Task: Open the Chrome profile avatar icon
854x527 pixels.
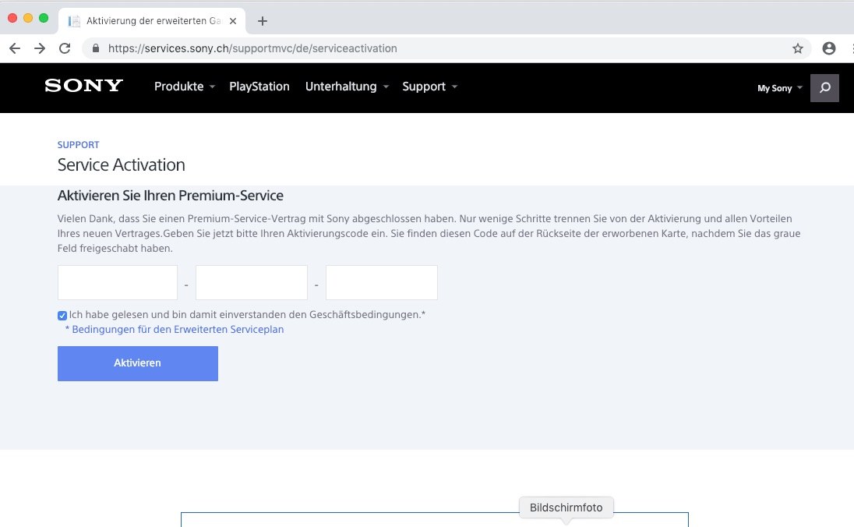Action: [829, 48]
